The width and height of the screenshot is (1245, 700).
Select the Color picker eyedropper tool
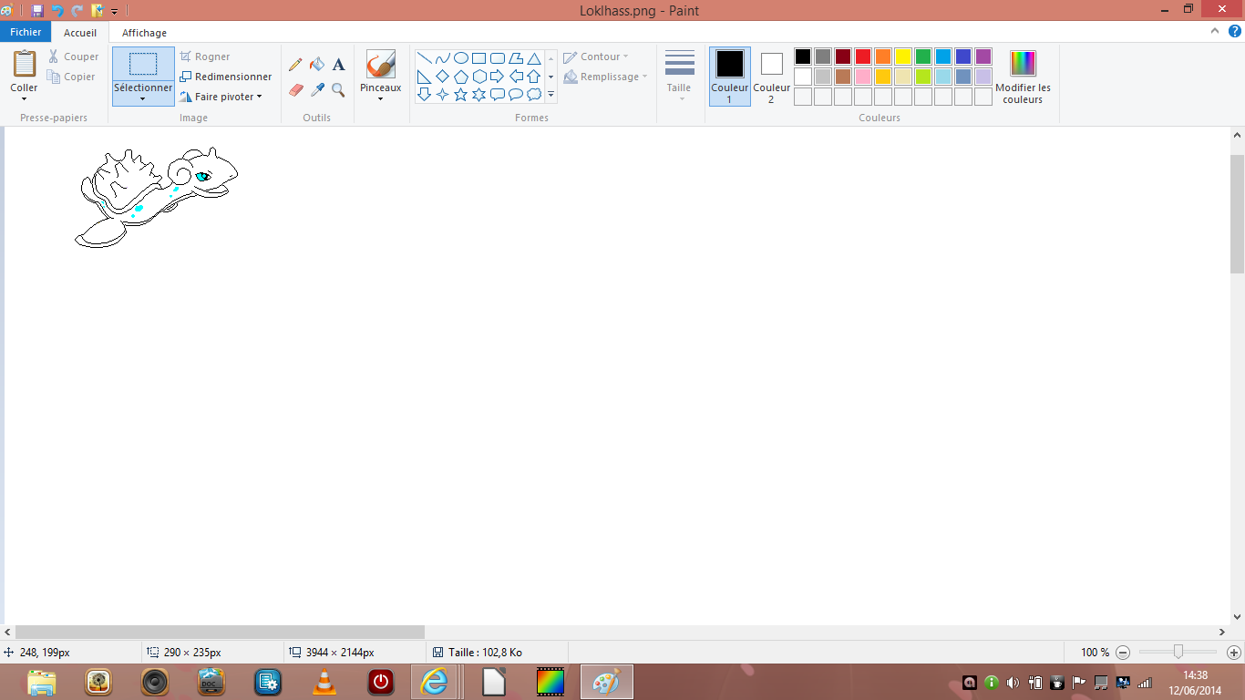coord(317,89)
